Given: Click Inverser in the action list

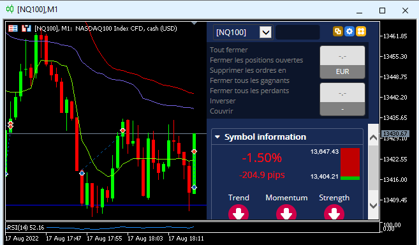Looking at the screenshot, I should click(x=223, y=101).
